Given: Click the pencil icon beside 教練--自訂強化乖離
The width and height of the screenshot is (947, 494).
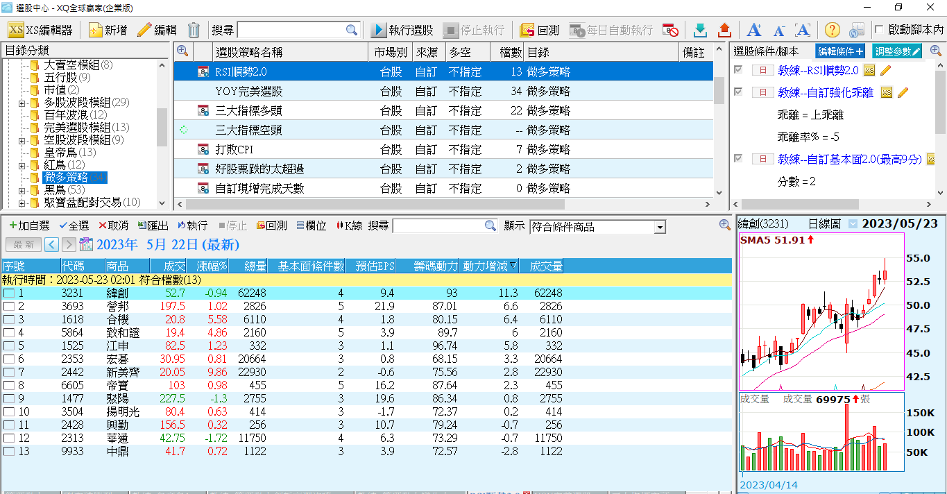Looking at the screenshot, I should click(x=903, y=92).
